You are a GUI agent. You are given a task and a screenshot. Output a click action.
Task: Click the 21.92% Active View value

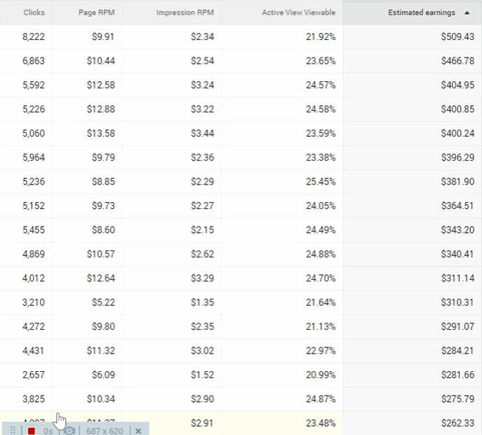321,36
